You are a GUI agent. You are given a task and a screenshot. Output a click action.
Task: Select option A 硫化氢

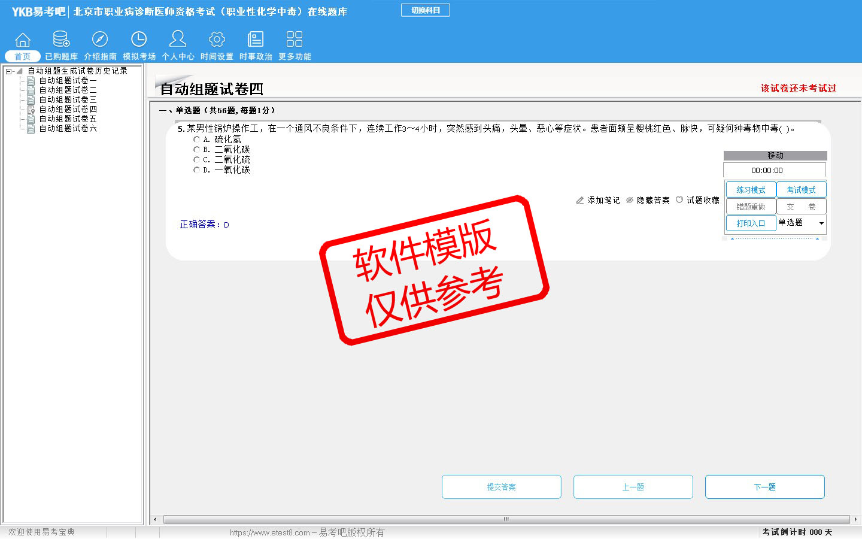tap(196, 140)
